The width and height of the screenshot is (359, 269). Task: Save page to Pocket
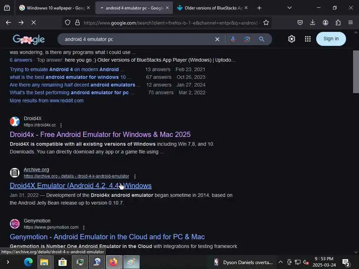pos(300,22)
